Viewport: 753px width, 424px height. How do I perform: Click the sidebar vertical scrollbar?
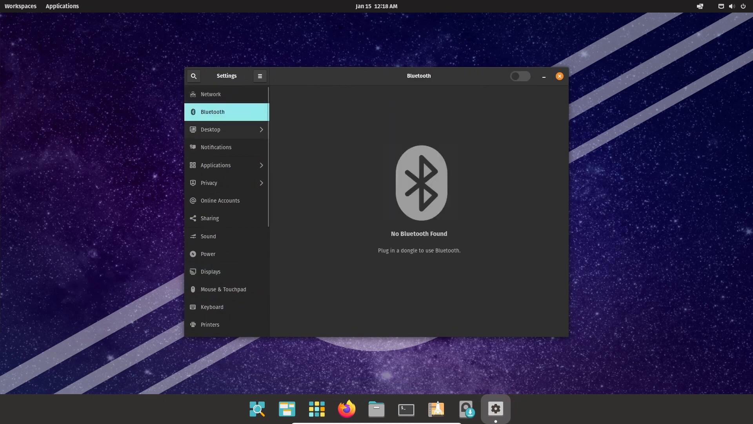click(x=268, y=157)
